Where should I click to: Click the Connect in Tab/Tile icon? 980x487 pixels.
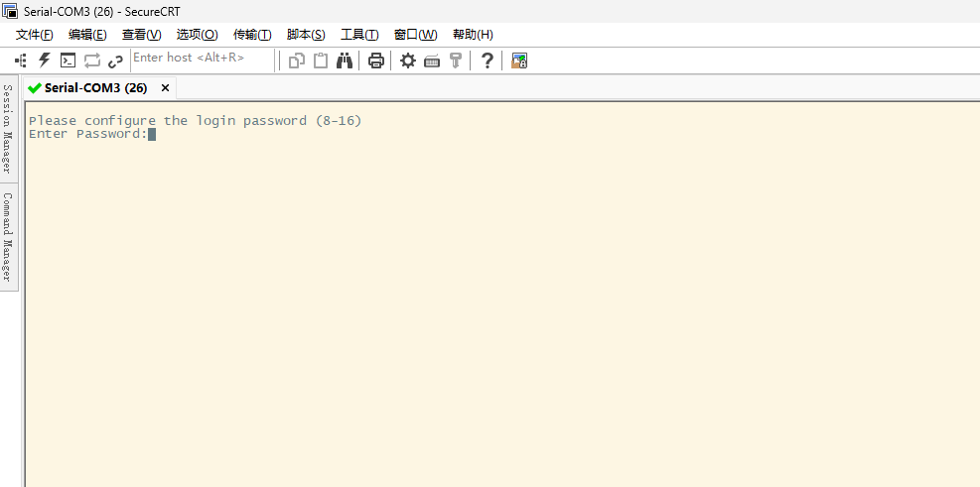click(68, 61)
